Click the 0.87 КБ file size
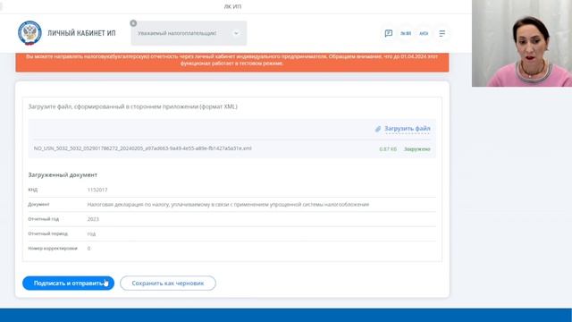This screenshot has height=322, width=572. (x=388, y=149)
